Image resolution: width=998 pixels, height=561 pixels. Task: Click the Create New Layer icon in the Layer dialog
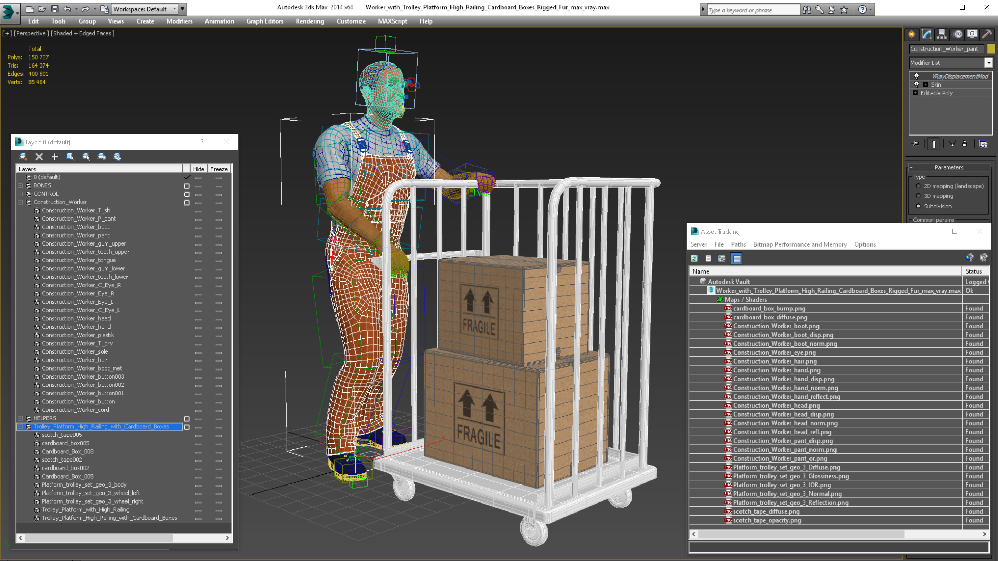click(24, 157)
